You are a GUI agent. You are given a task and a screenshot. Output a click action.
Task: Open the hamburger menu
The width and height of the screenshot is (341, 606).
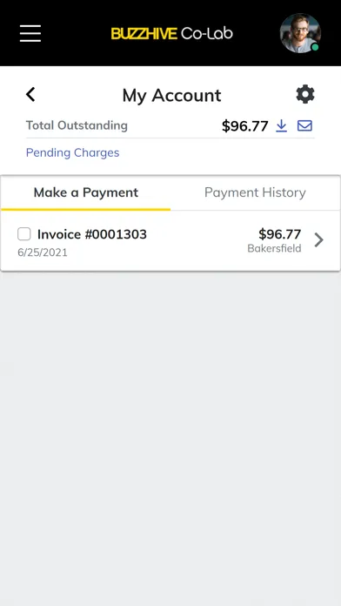click(30, 33)
